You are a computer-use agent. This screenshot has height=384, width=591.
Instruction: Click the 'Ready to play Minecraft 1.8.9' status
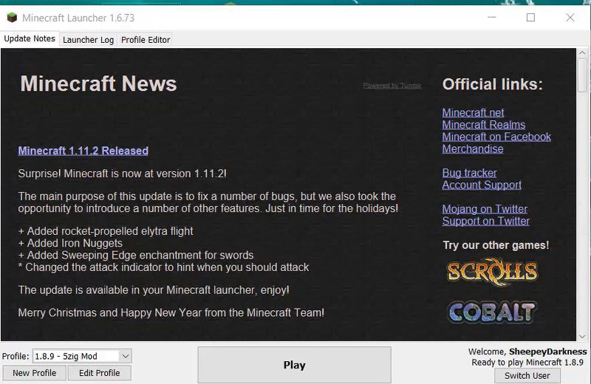tap(527, 363)
